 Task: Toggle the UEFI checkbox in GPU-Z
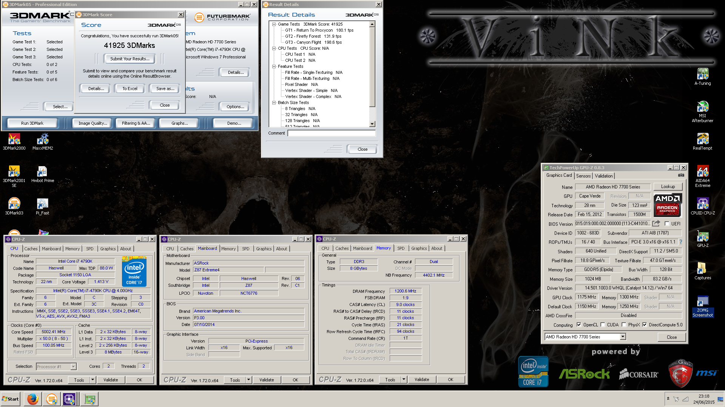coord(667,224)
